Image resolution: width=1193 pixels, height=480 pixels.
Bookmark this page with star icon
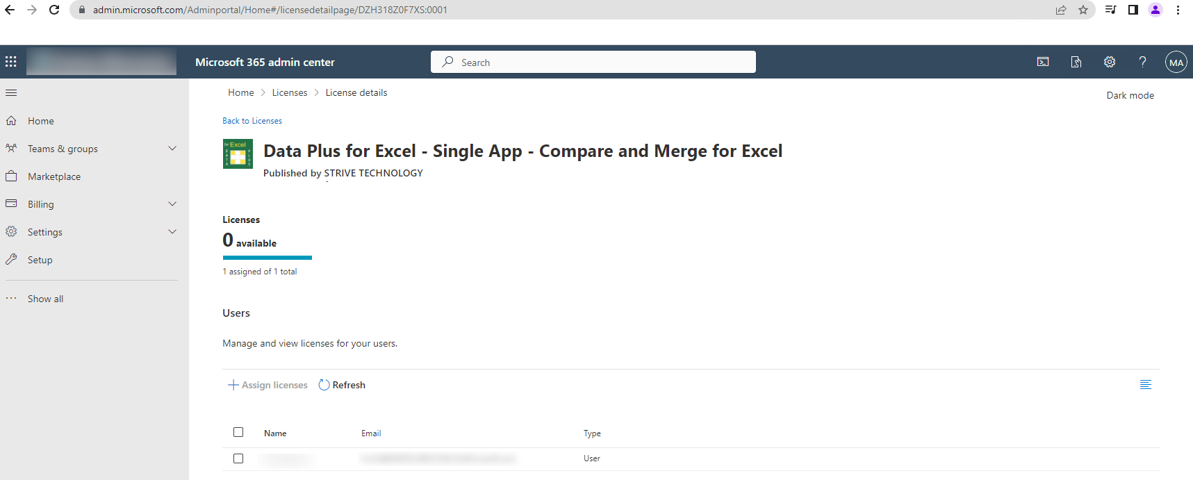coord(1083,10)
